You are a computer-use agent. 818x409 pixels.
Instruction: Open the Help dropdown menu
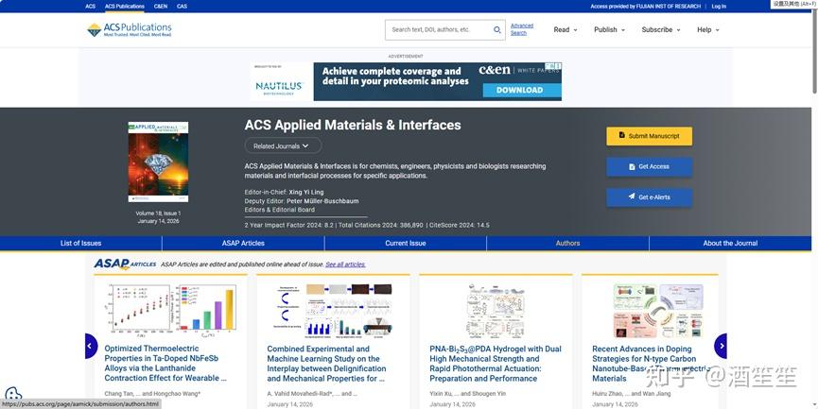(708, 29)
